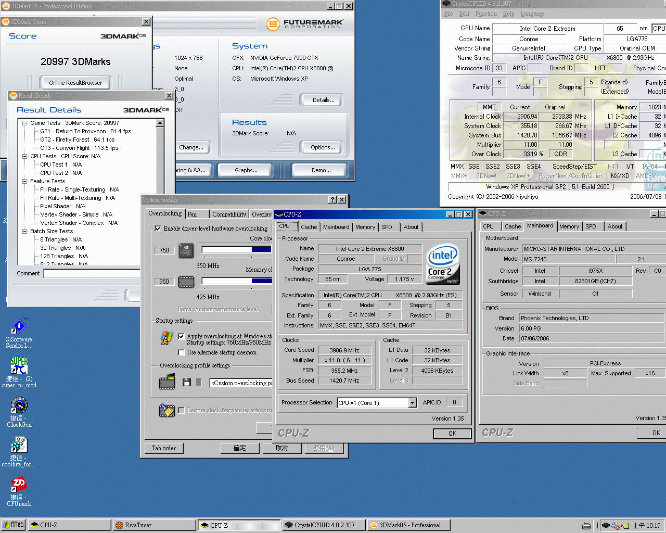Open the Function menu in CrystalCPUID

485,14
